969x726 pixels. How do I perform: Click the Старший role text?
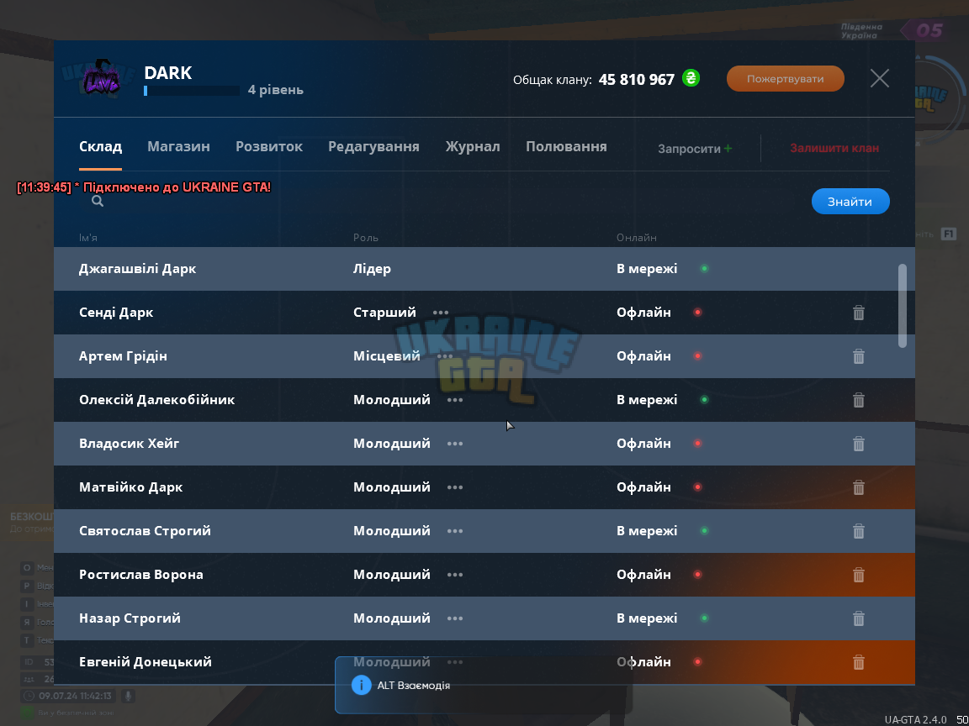pyautogui.click(x=384, y=313)
